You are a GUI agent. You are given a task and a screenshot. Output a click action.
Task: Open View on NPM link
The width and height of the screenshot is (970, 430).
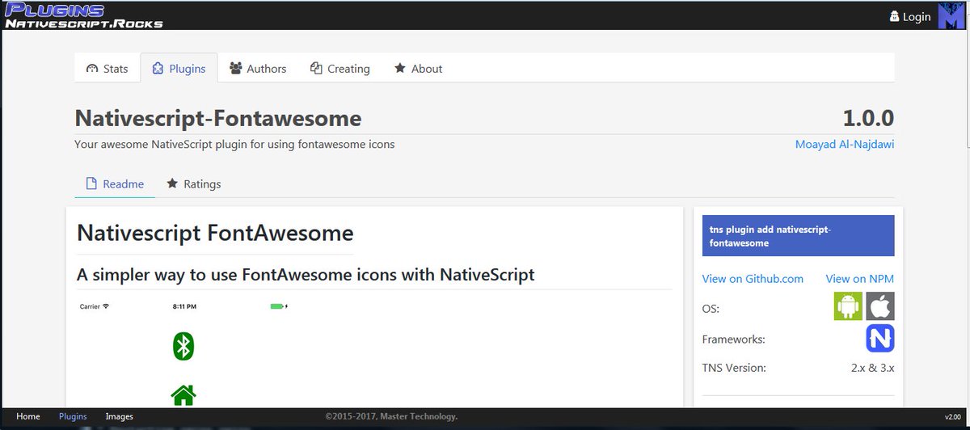tap(859, 278)
